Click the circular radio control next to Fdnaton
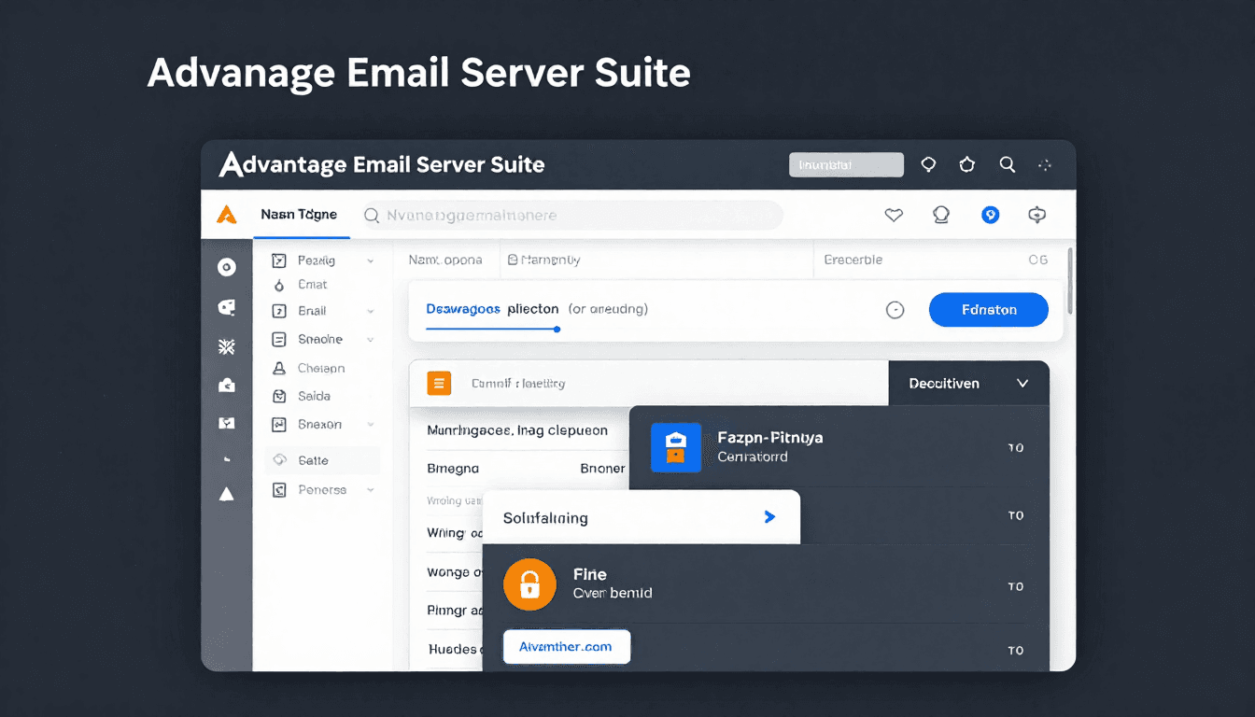Image resolution: width=1255 pixels, height=717 pixels. coord(895,309)
